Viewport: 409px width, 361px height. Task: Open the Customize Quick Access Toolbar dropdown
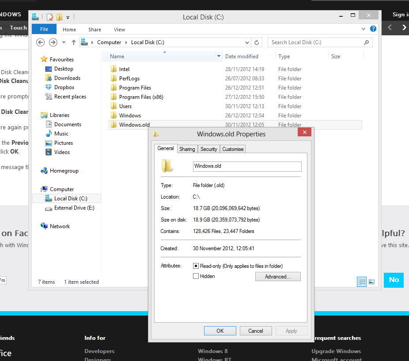click(x=68, y=18)
